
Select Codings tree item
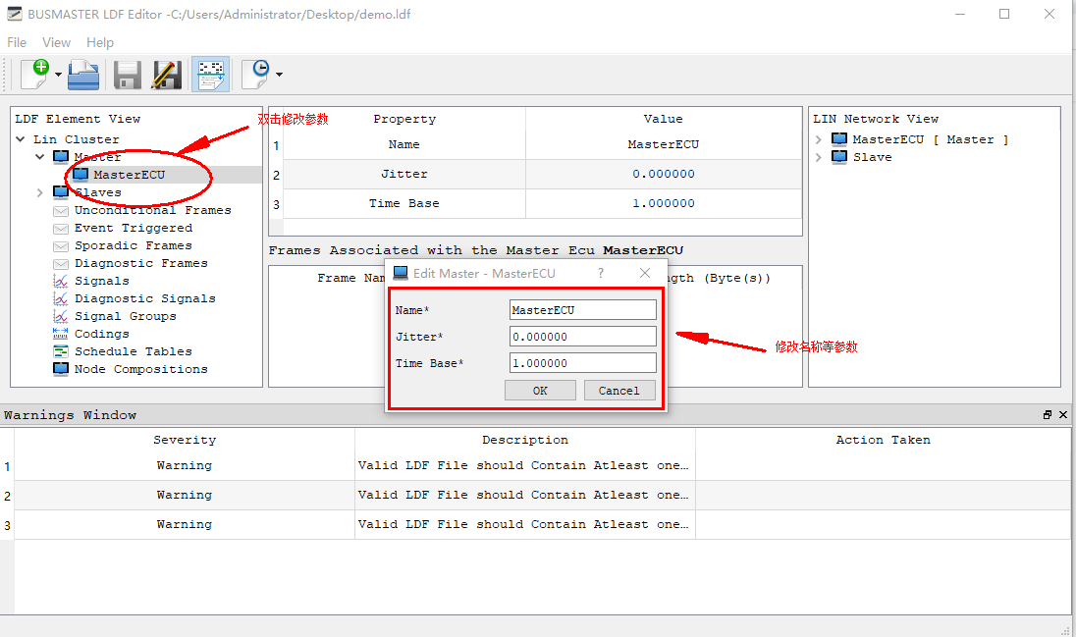pos(101,335)
